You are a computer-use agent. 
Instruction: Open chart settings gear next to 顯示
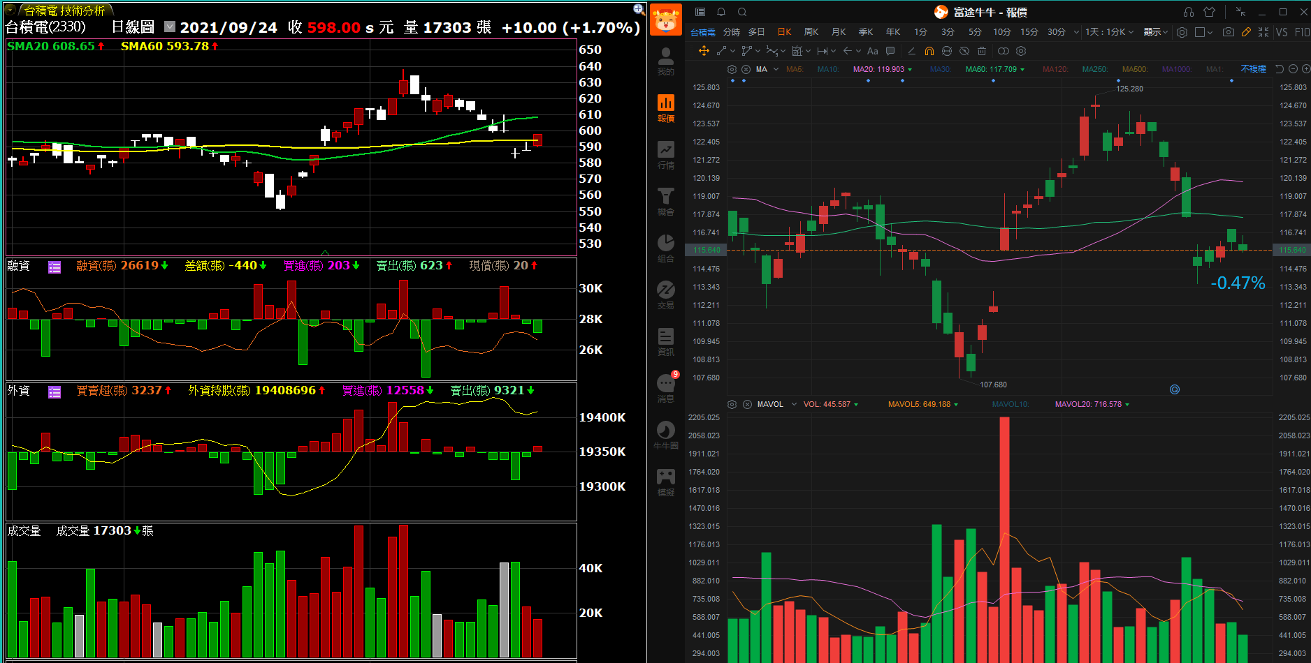[x=1182, y=32]
